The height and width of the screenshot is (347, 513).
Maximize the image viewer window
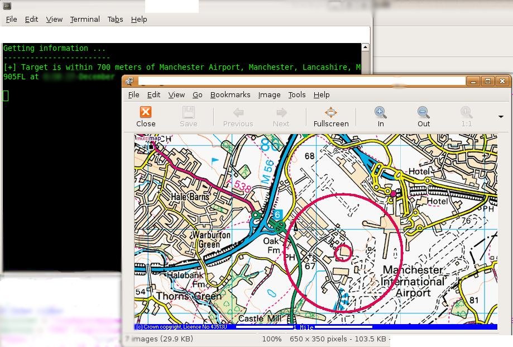(487, 81)
